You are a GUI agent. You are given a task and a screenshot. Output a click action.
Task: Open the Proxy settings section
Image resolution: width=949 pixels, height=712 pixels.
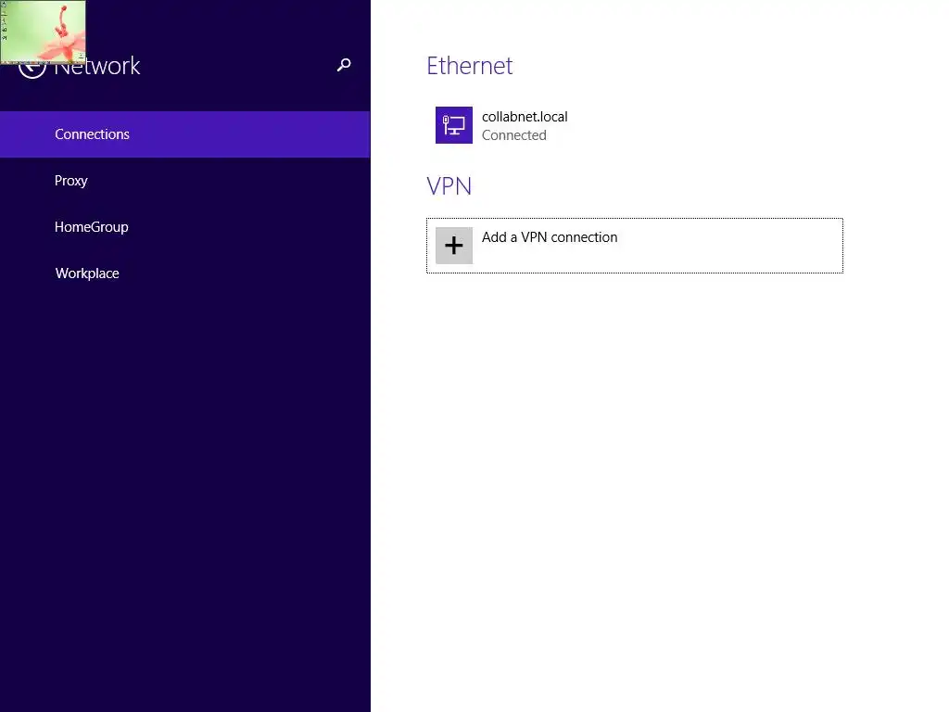(x=71, y=181)
